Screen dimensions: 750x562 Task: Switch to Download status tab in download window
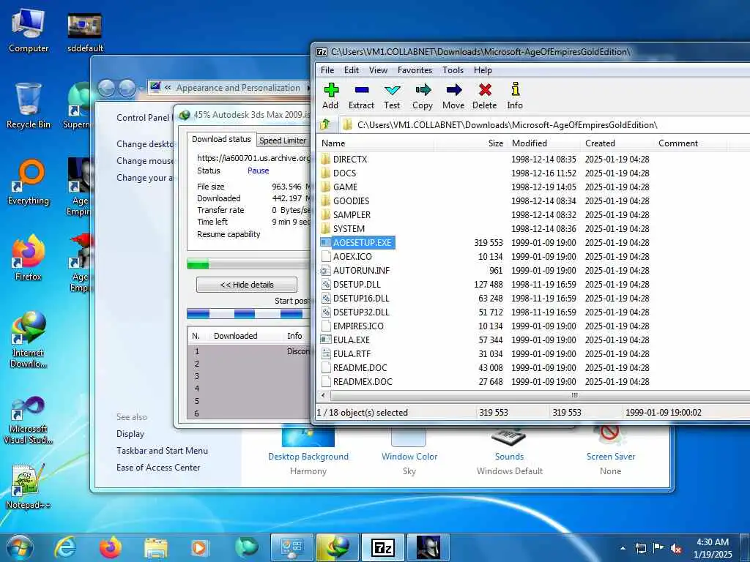coord(221,139)
